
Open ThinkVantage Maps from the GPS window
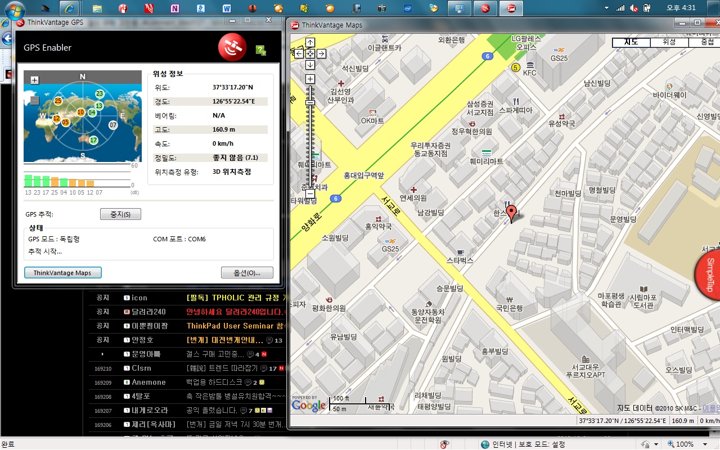pyautogui.click(x=62, y=272)
